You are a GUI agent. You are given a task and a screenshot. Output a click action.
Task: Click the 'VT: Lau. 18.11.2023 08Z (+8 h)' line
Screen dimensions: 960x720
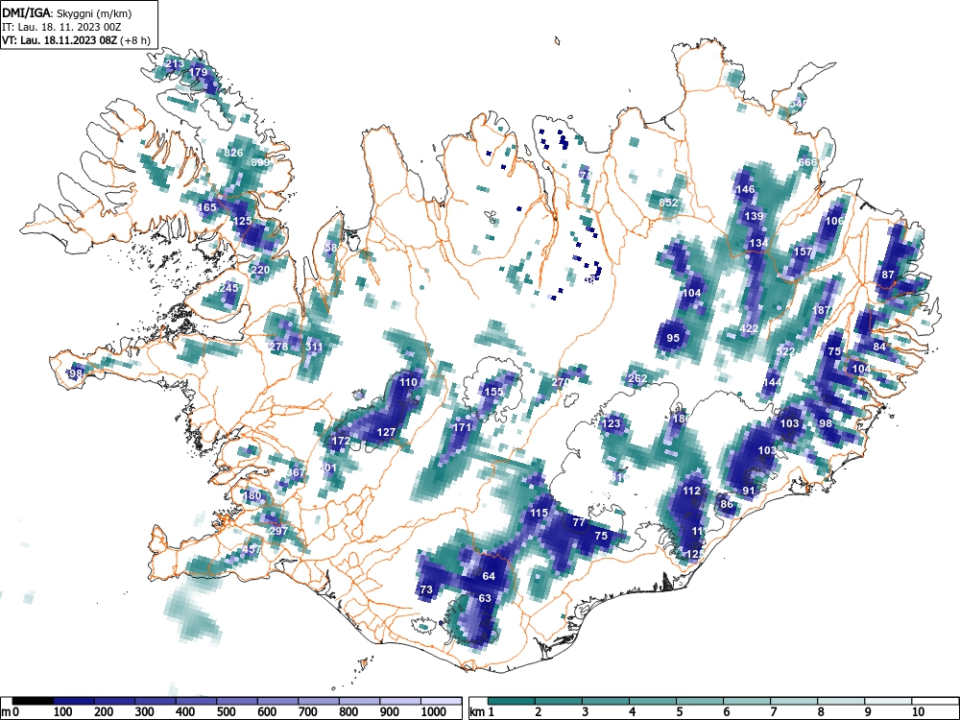tap(76, 40)
